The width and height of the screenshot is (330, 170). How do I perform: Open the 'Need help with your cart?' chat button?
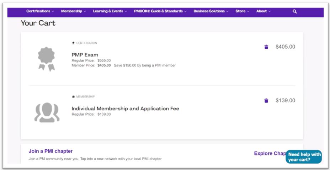tap(304, 157)
